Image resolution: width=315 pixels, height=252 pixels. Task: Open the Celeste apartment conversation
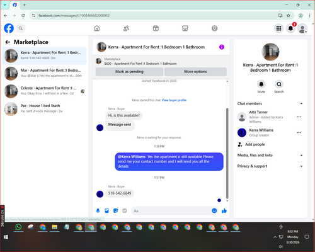44,91
